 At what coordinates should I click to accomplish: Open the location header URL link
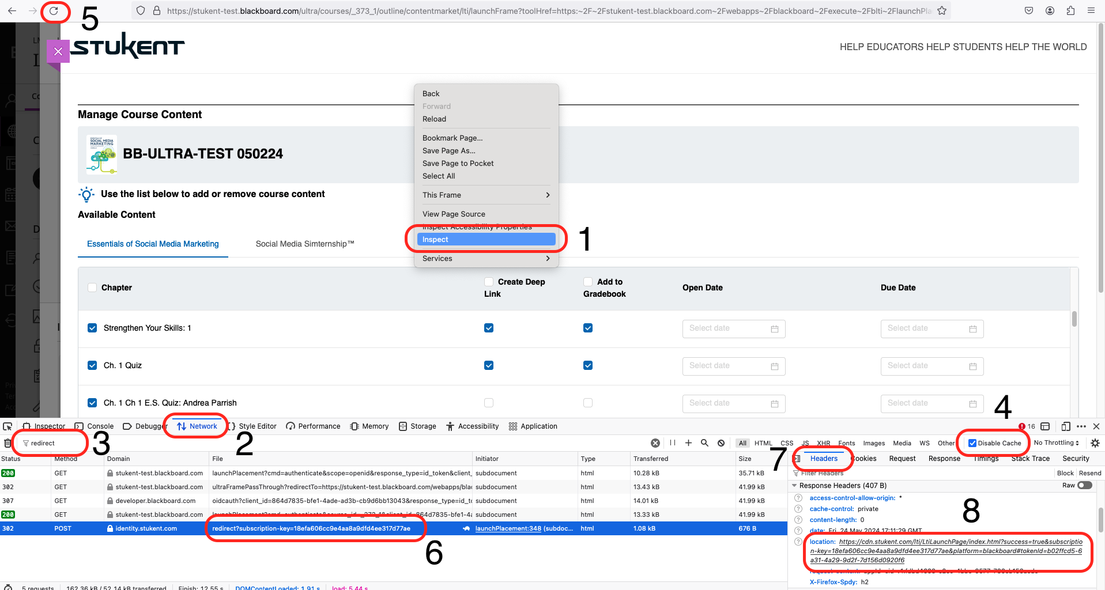pos(946,551)
